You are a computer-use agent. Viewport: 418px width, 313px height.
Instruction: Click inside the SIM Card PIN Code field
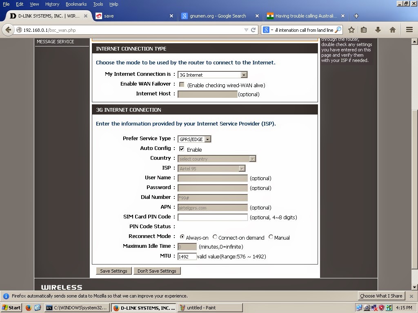[212, 217]
